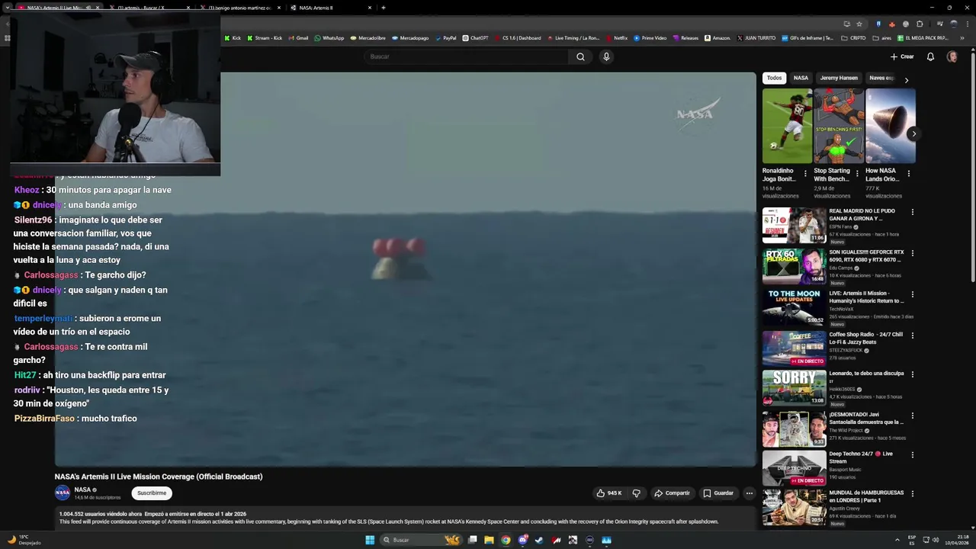
Task: Open the CRIPTO bookmarks folder
Action: (x=853, y=37)
